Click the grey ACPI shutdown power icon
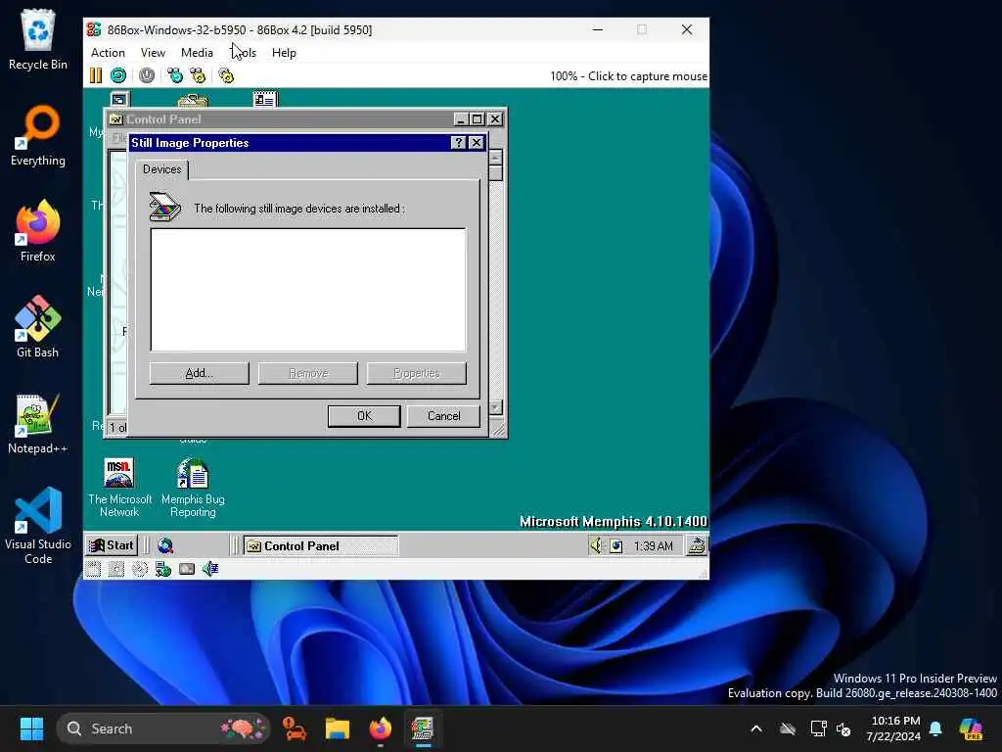1002x752 pixels. point(147,75)
